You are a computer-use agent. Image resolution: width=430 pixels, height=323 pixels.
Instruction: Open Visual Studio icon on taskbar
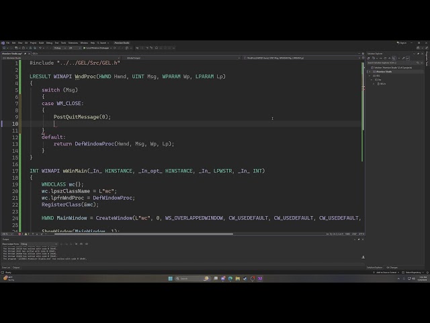260,279
